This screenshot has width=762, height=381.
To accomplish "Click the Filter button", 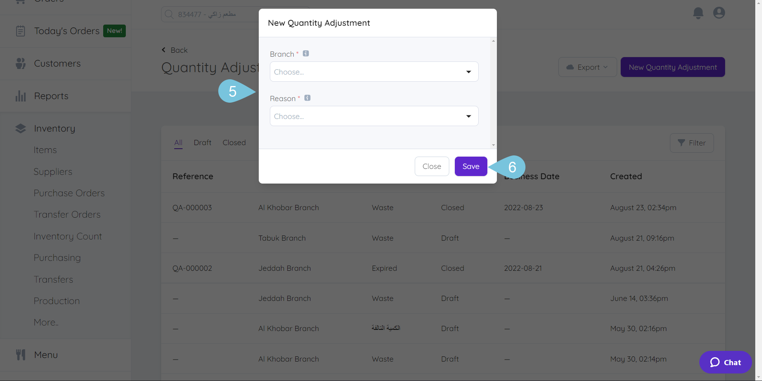I will coord(691,143).
